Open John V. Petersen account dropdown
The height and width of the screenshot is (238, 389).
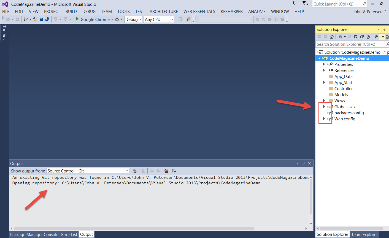[369, 12]
